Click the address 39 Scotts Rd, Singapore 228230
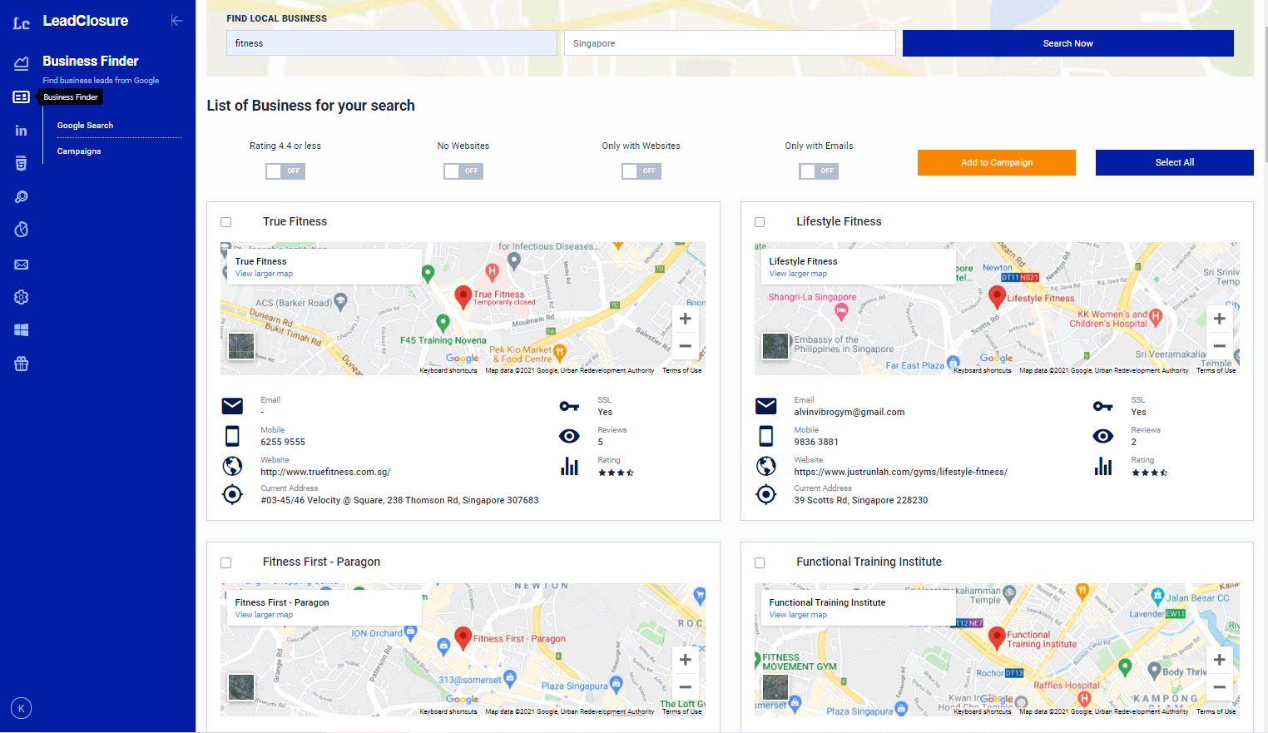1268x733 pixels. (860, 500)
